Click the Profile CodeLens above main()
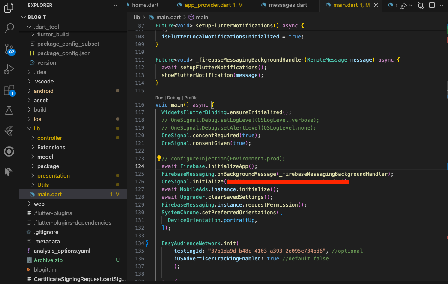Viewport: 448px width, 284px height. point(191,98)
